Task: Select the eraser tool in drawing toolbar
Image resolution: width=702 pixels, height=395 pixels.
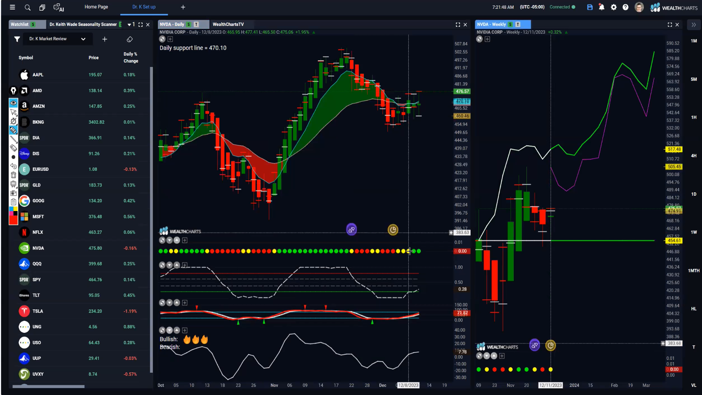Action: pos(13,148)
